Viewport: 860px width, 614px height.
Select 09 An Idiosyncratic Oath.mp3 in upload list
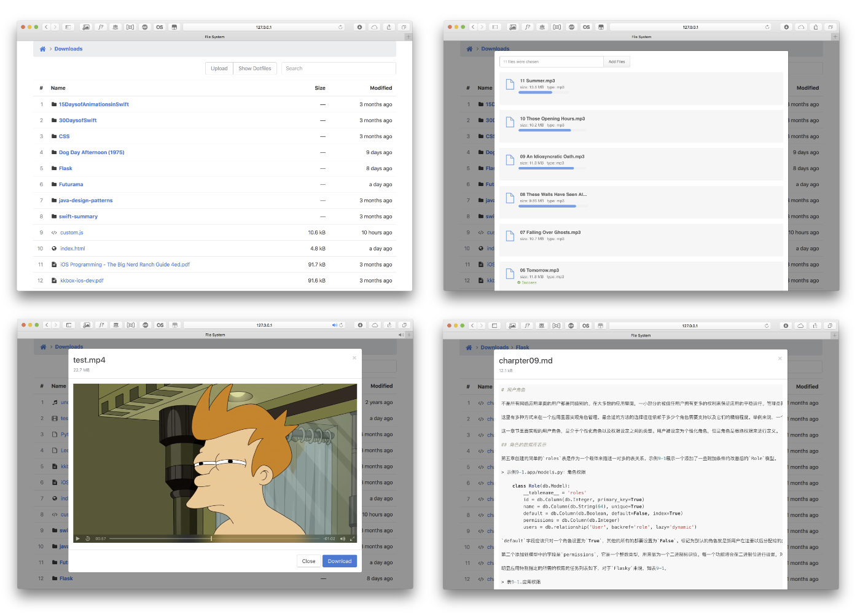641,164
